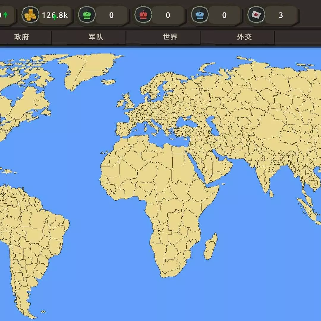Viewport: 321px width, 321px height.
Task: Switch to the 军队 tab
Action: point(96,37)
